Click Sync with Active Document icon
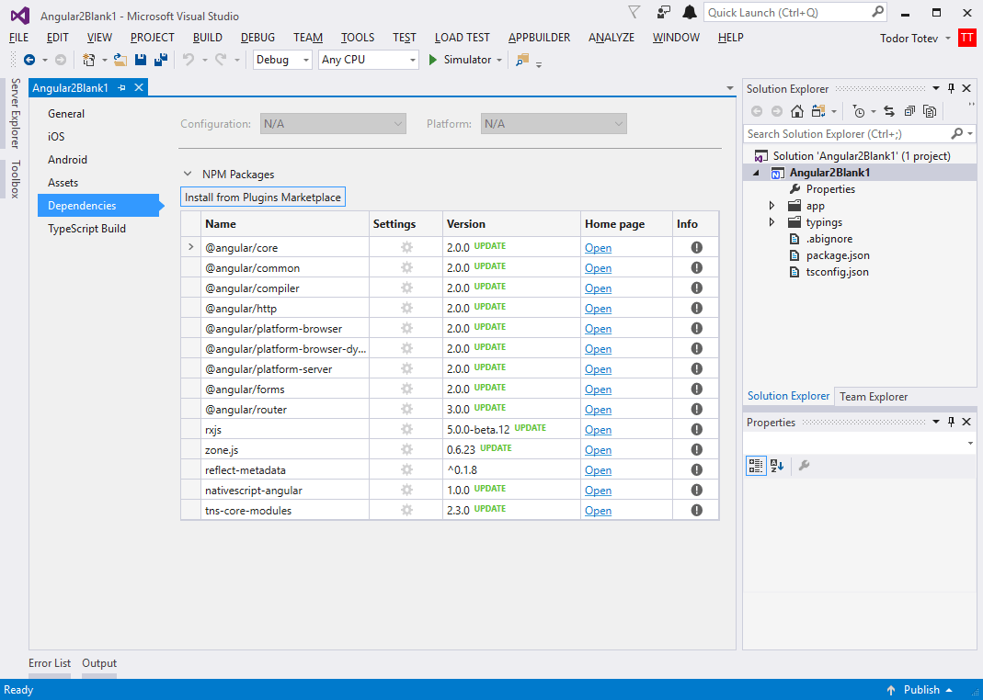 889,111
